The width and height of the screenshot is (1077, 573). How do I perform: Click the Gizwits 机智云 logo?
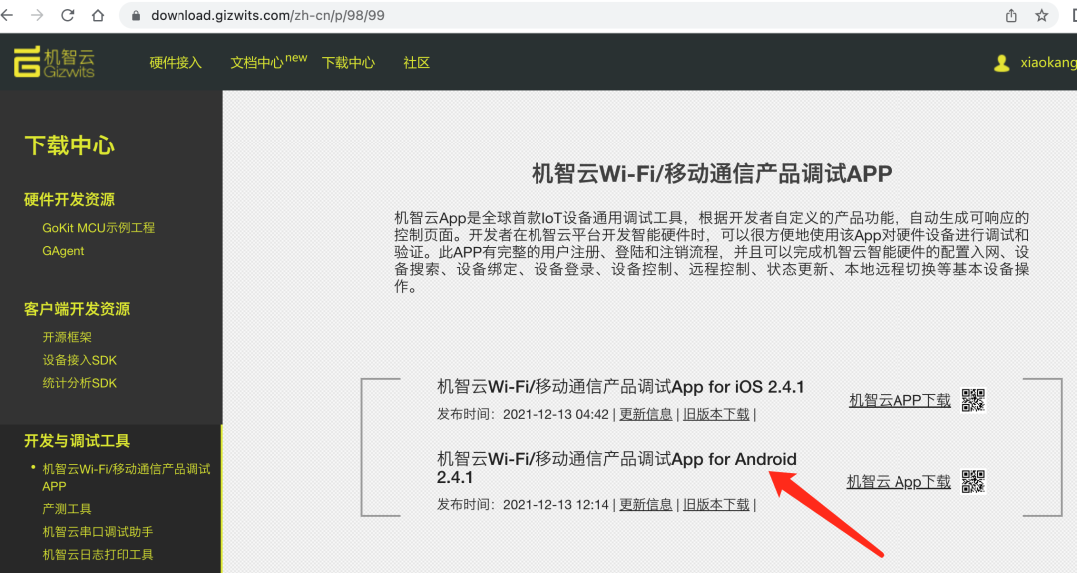pos(54,63)
